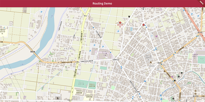The image size is (205, 102).
Task: Select the round red medical marker at the intersection
Action: click(x=143, y=25)
